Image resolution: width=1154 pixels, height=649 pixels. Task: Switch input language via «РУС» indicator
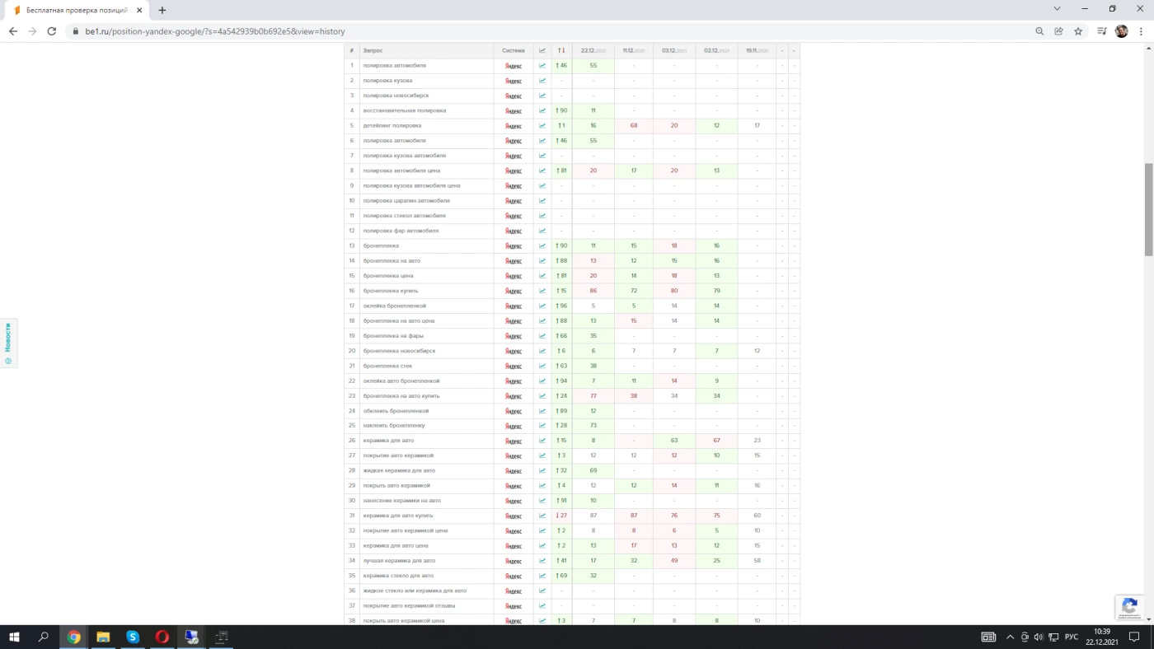click(x=1072, y=637)
